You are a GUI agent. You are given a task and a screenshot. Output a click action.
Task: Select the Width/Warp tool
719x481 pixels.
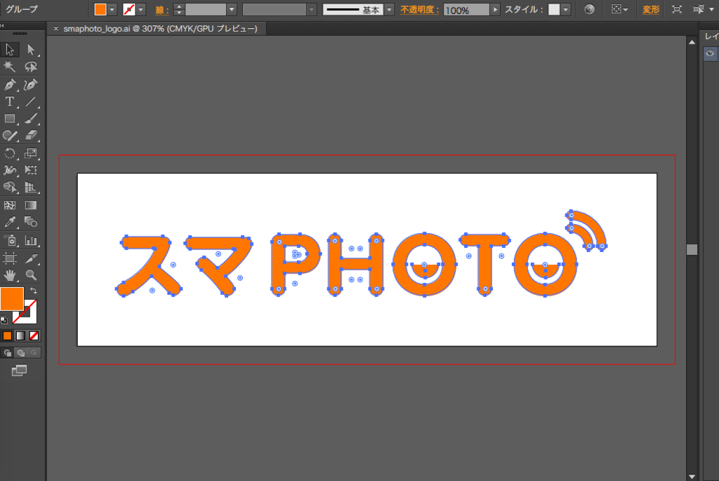(10, 170)
